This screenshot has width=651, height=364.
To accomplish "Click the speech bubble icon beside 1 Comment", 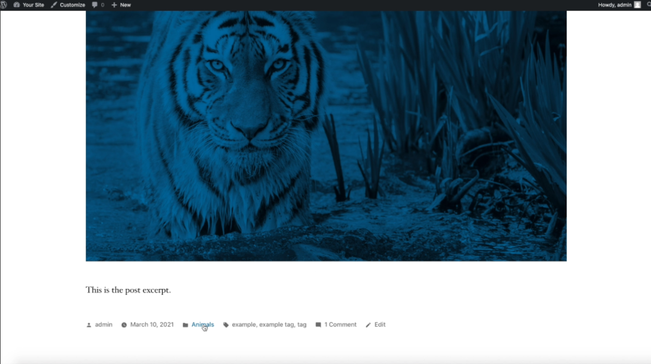I will (x=318, y=325).
